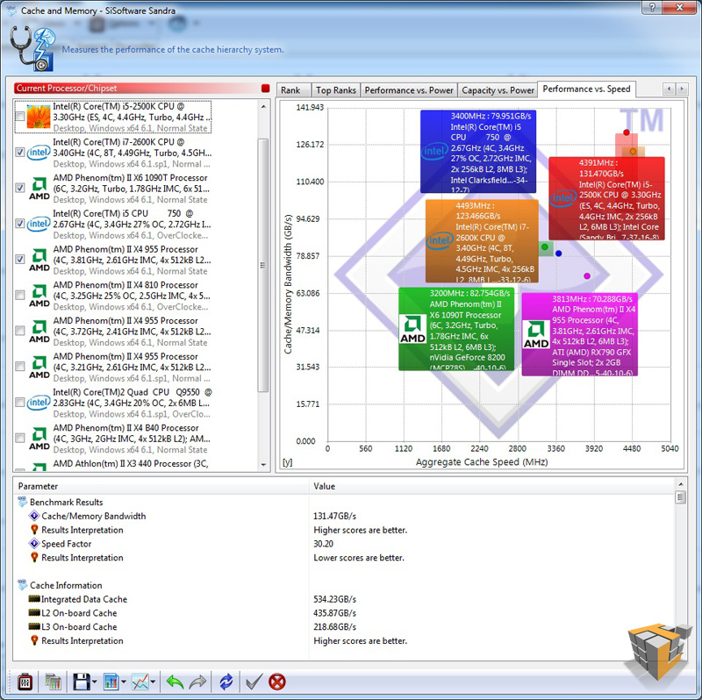
Task: Open the save icon's dropdown arrow
Action: click(94, 682)
